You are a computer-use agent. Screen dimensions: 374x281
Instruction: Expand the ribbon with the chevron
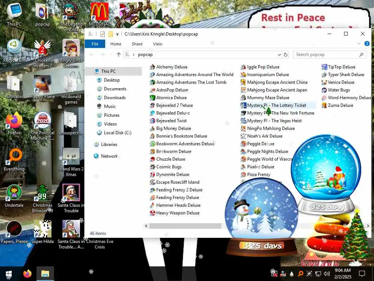coord(359,44)
